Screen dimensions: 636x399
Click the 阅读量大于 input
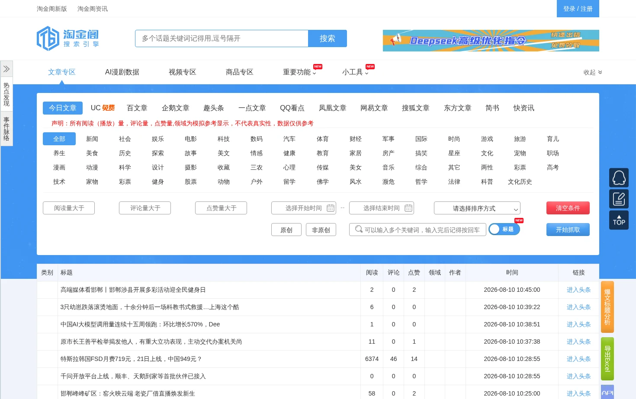coord(69,208)
